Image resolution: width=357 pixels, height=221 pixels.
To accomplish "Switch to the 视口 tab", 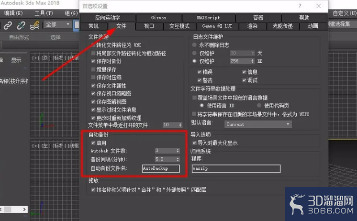I will pos(149,26).
